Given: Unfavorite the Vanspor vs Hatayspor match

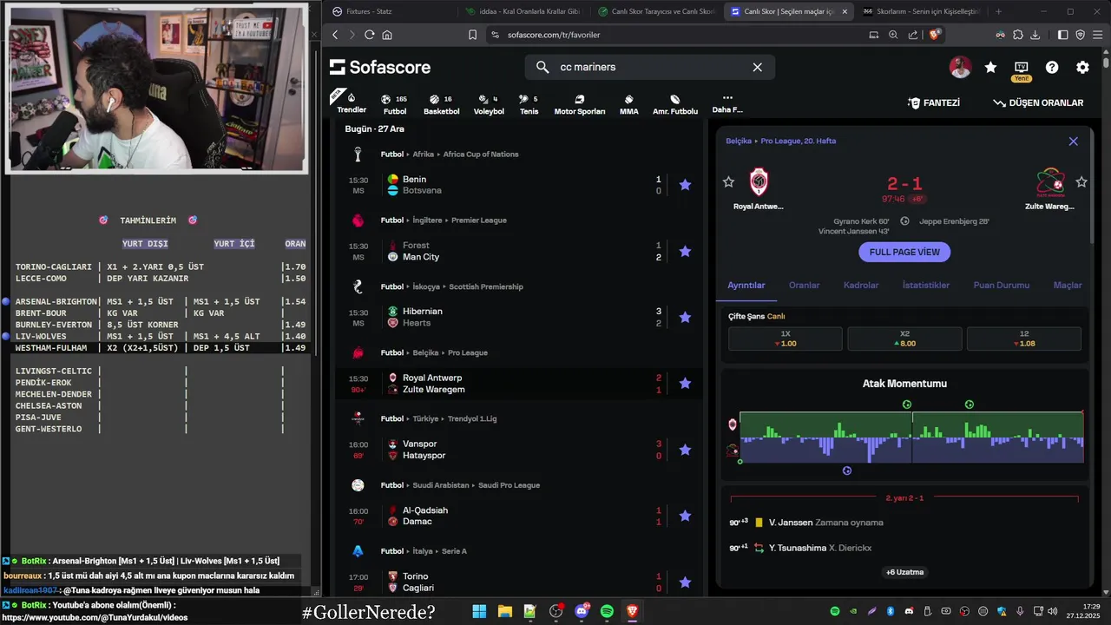Looking at the screenshot, I should coord(685,450).
